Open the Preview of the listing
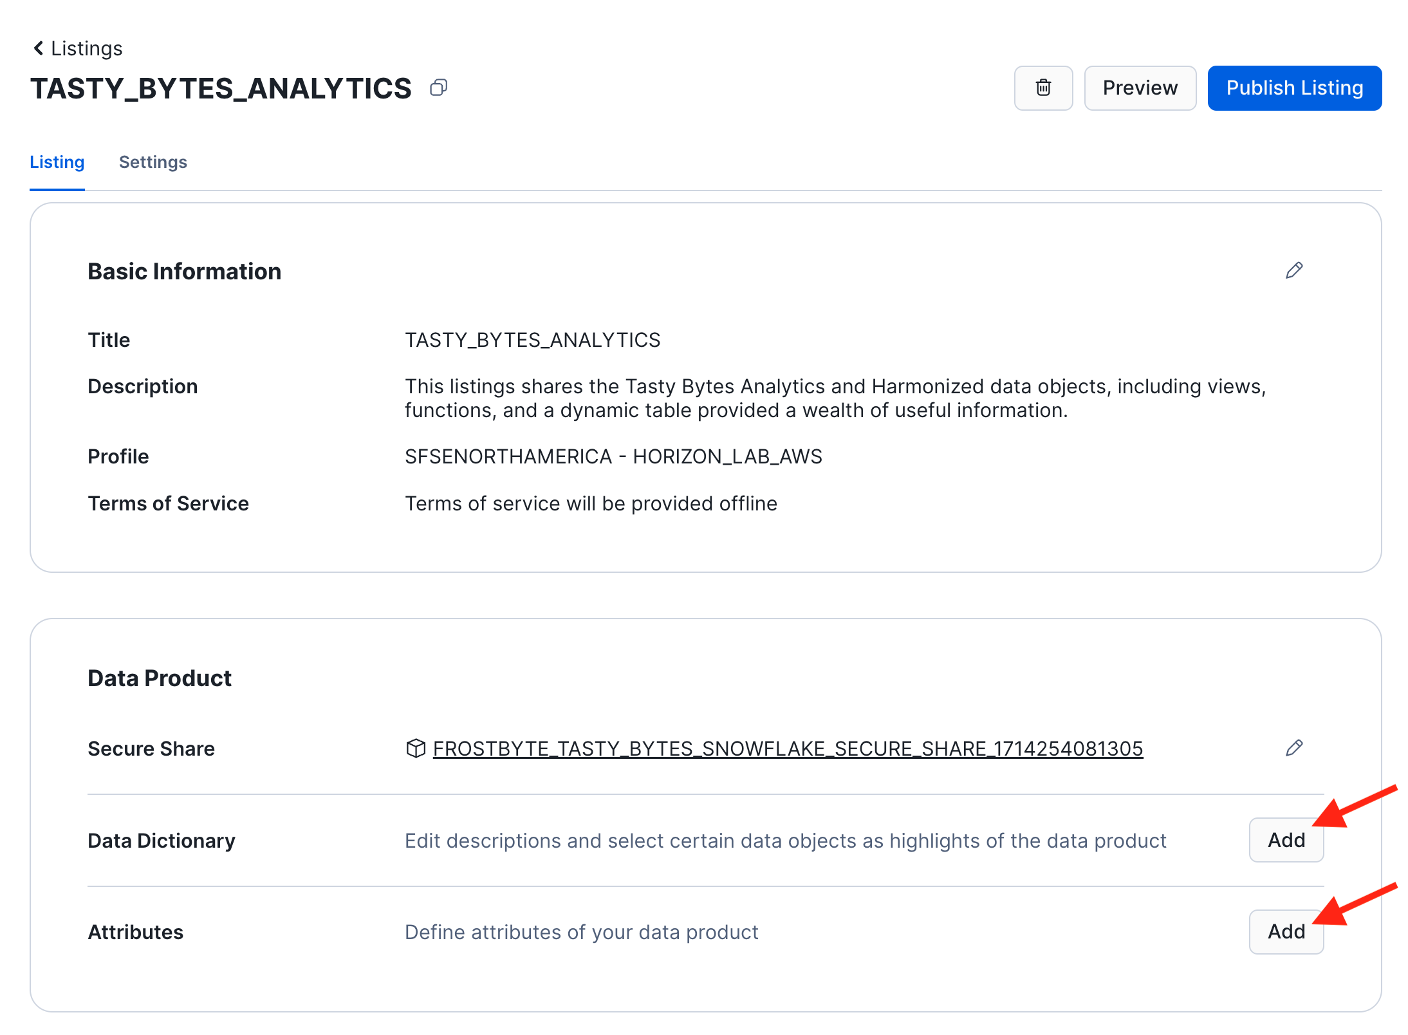The width and height of the screenshot is (1408, 1035). point(1140,88)
